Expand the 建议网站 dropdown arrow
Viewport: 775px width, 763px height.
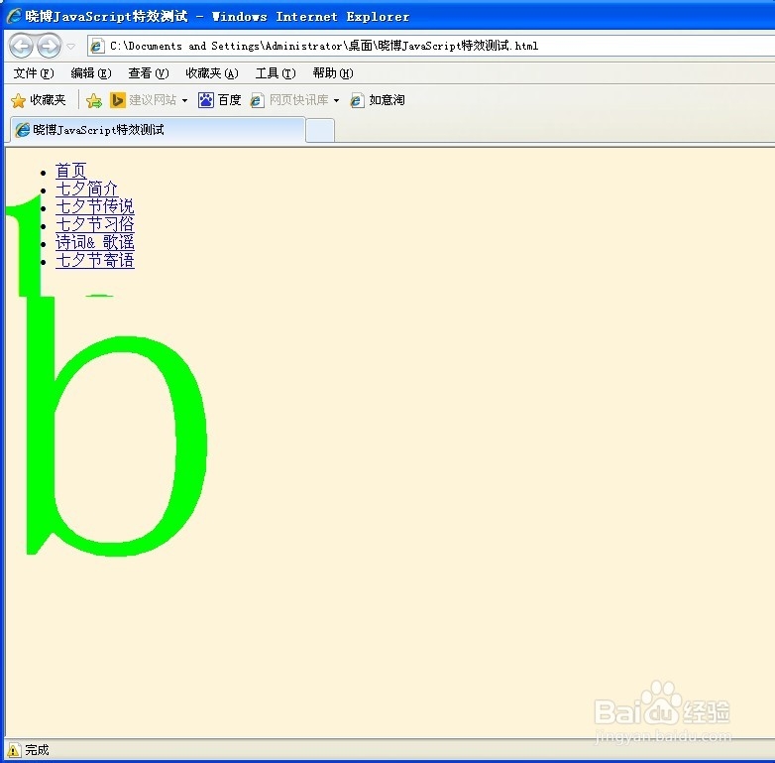click(x=184, y=100)
